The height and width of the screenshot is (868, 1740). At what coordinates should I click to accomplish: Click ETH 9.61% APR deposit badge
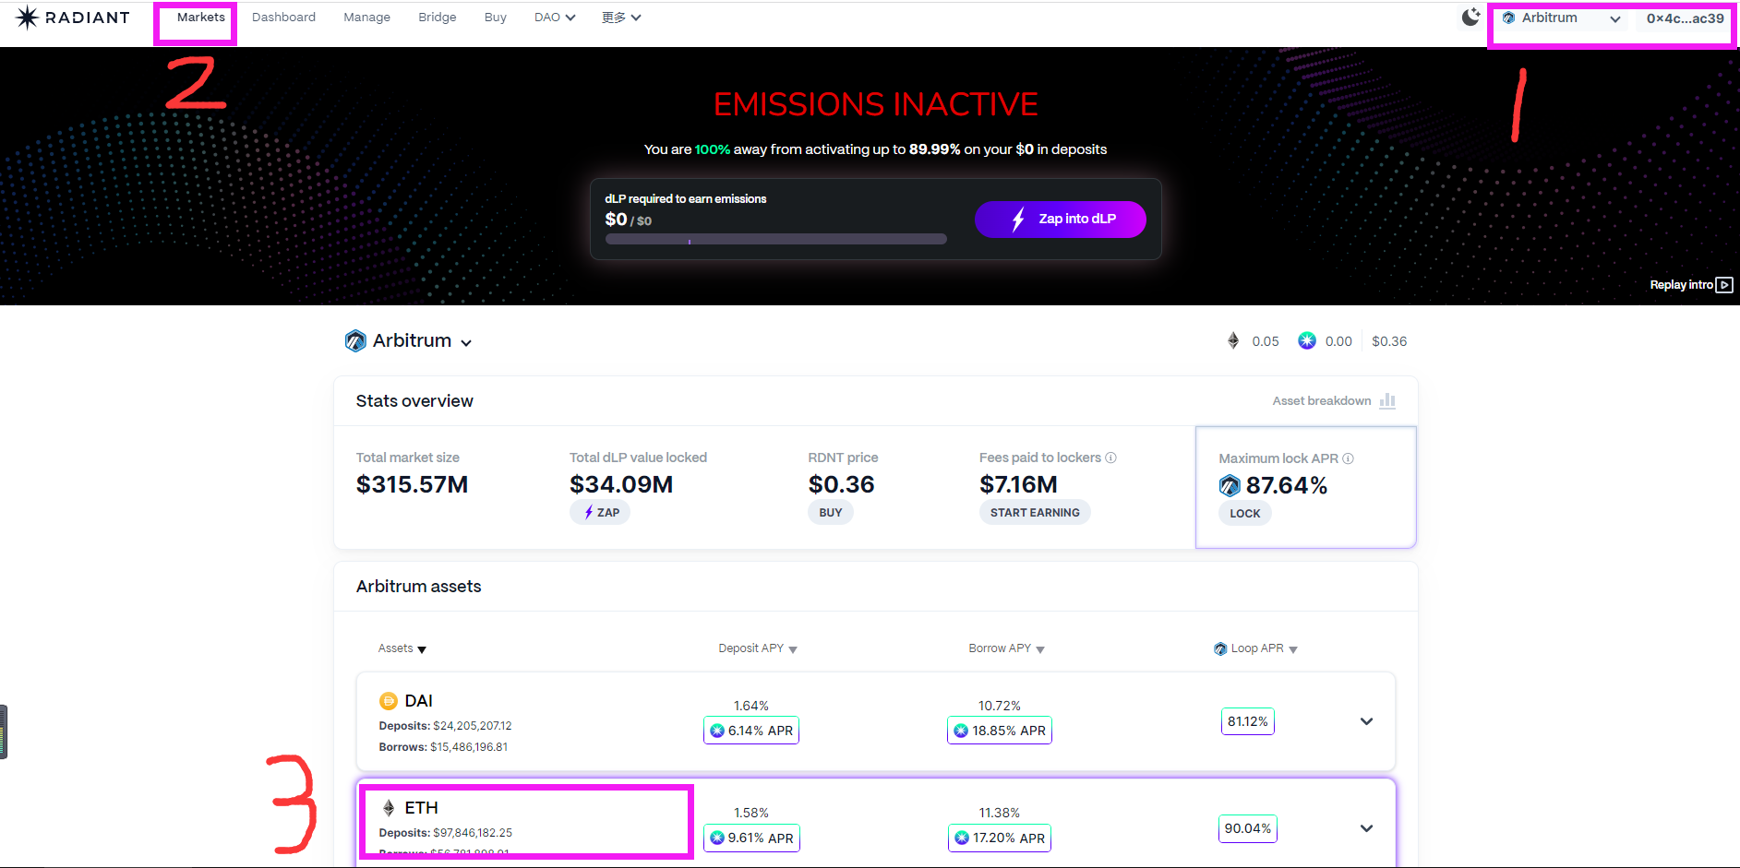coord(751,838)
